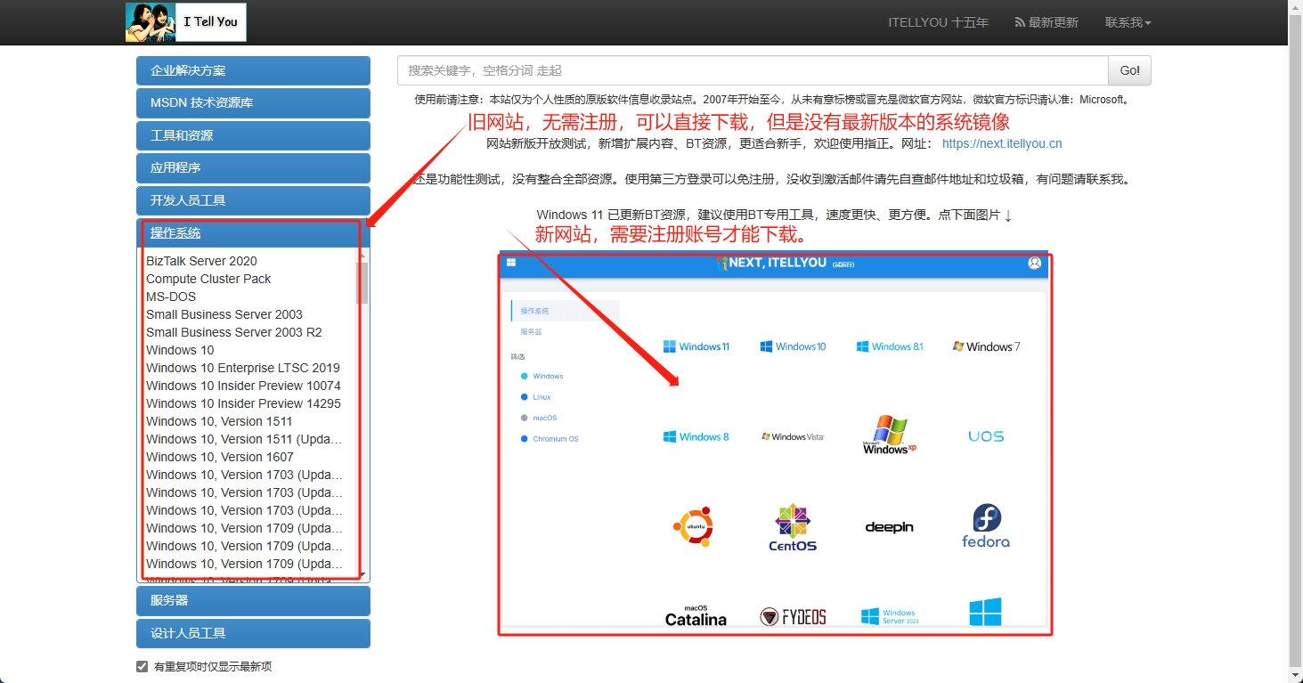Open the 联系我 dropdown
Screen dimensions: 1303x683
[1128, 22]
